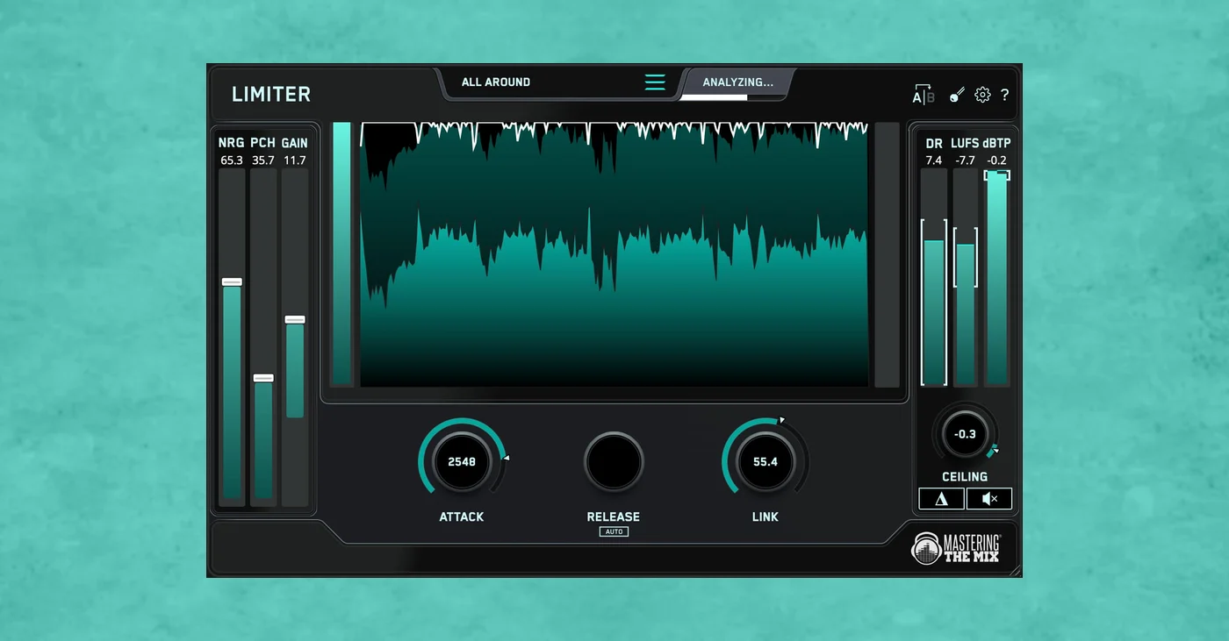Click the LIMITER title text
The image size is (1229, 641).
tap(271, 95)
